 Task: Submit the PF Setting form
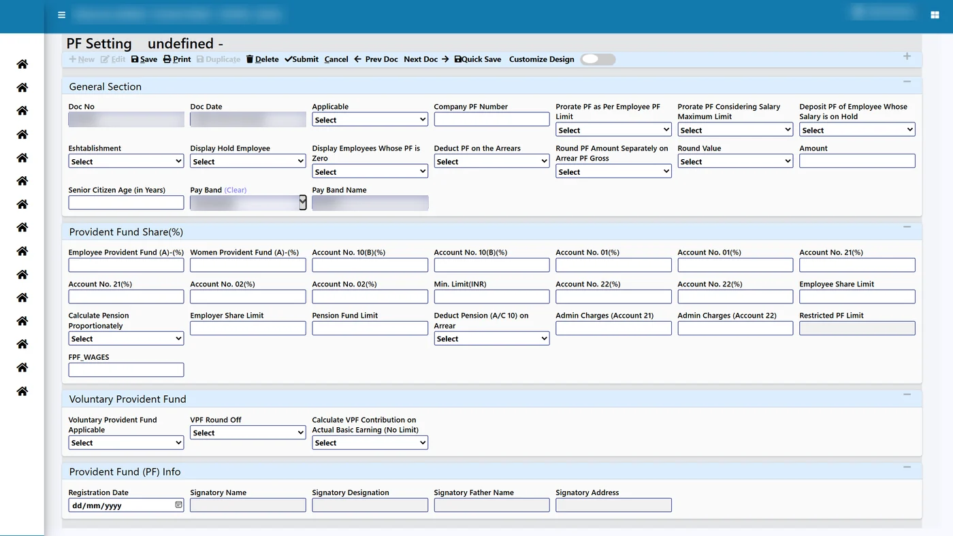point(302,59)
